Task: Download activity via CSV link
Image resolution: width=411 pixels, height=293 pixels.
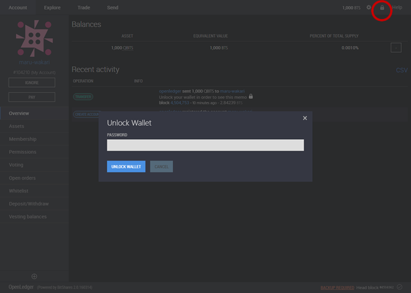Action: (401, 70)
